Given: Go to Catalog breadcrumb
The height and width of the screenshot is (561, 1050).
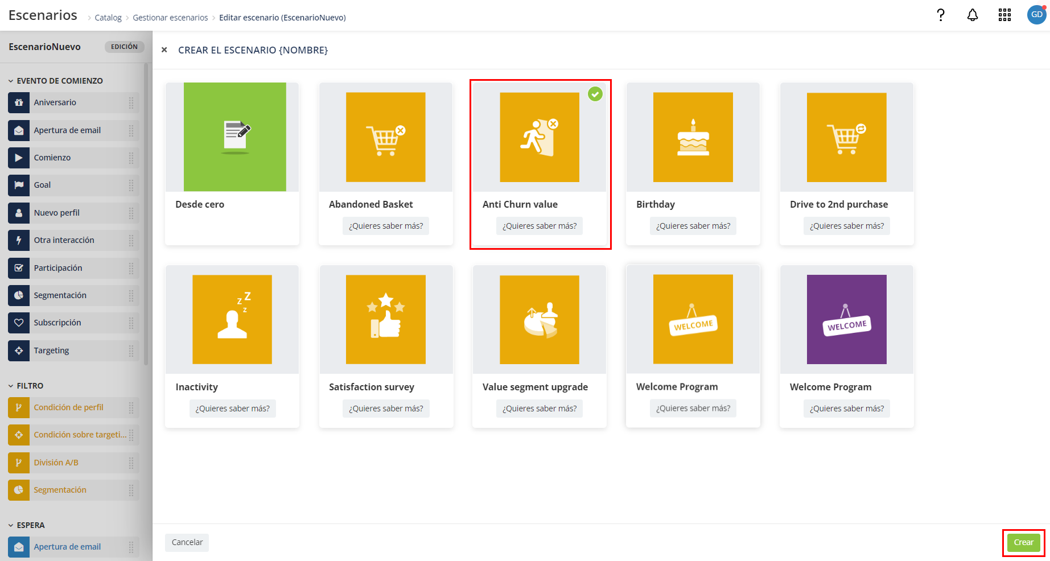Looking at the screenshot, I should 108,18.
